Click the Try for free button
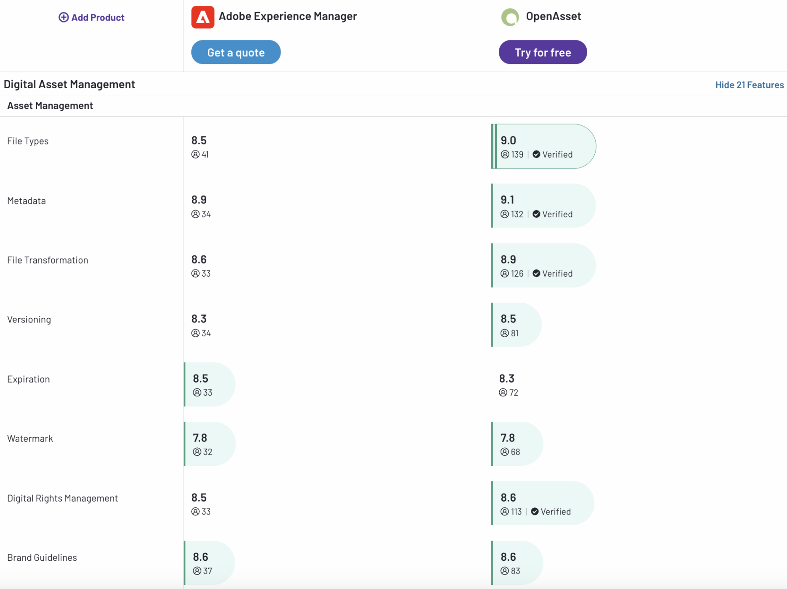The width and height of the screenshot is (787, 589). pyautogui.click(x=543, y=52)
